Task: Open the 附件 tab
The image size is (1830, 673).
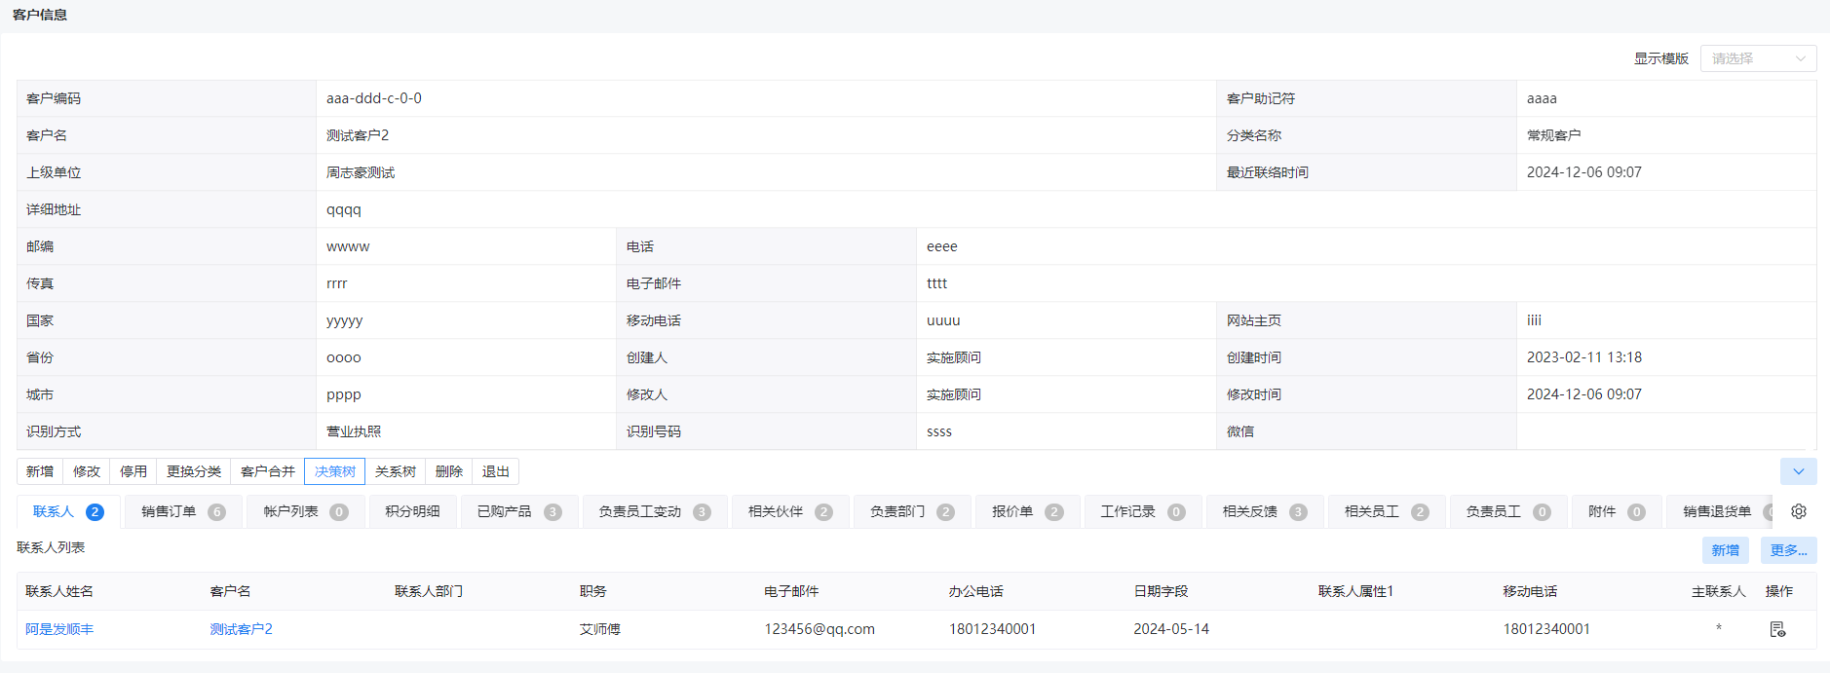Action: (x=1616, y=511)
